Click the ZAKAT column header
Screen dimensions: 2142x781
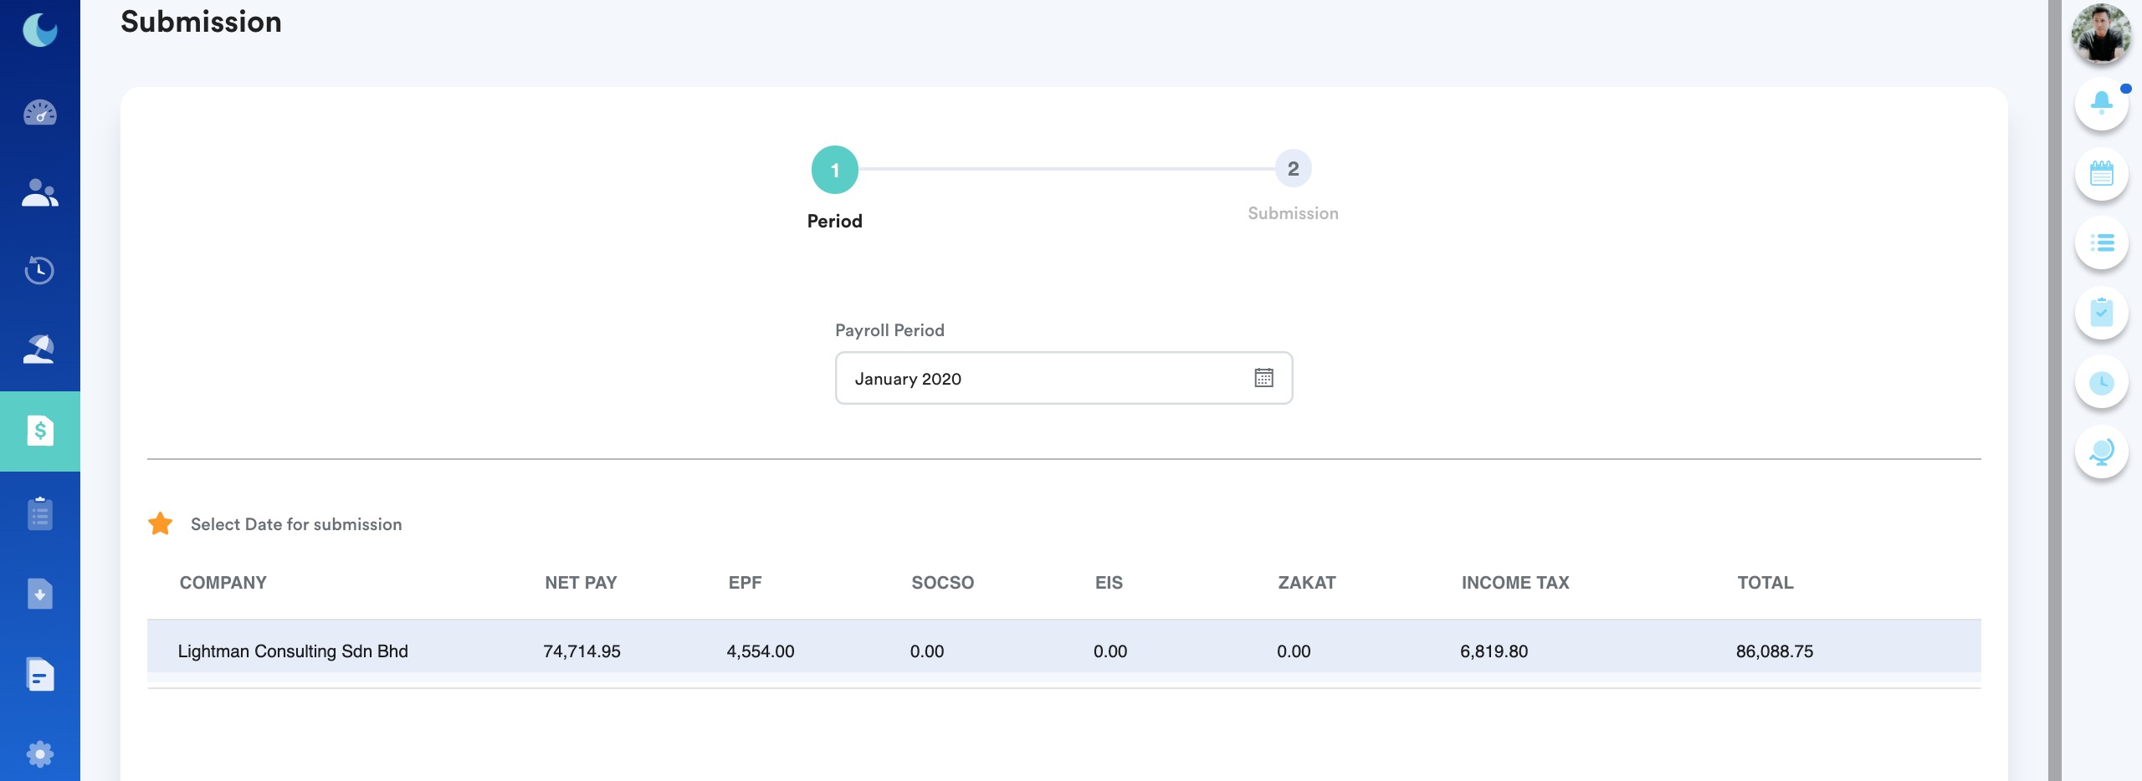point(1306,583)
